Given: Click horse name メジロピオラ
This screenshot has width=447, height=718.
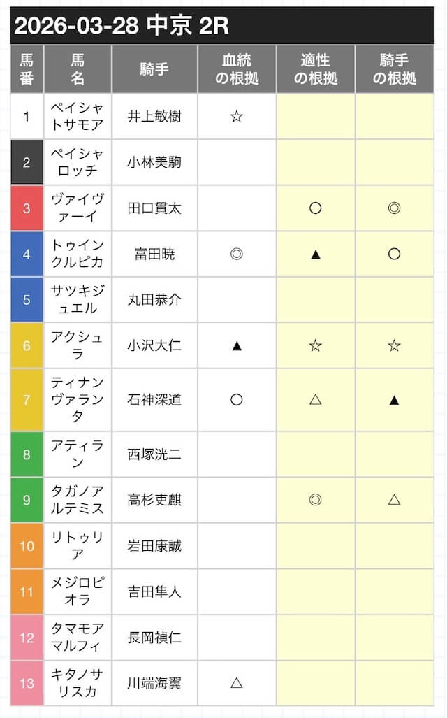Looking at the screenshot, I should pyautogui.click(x=78, y=591).
